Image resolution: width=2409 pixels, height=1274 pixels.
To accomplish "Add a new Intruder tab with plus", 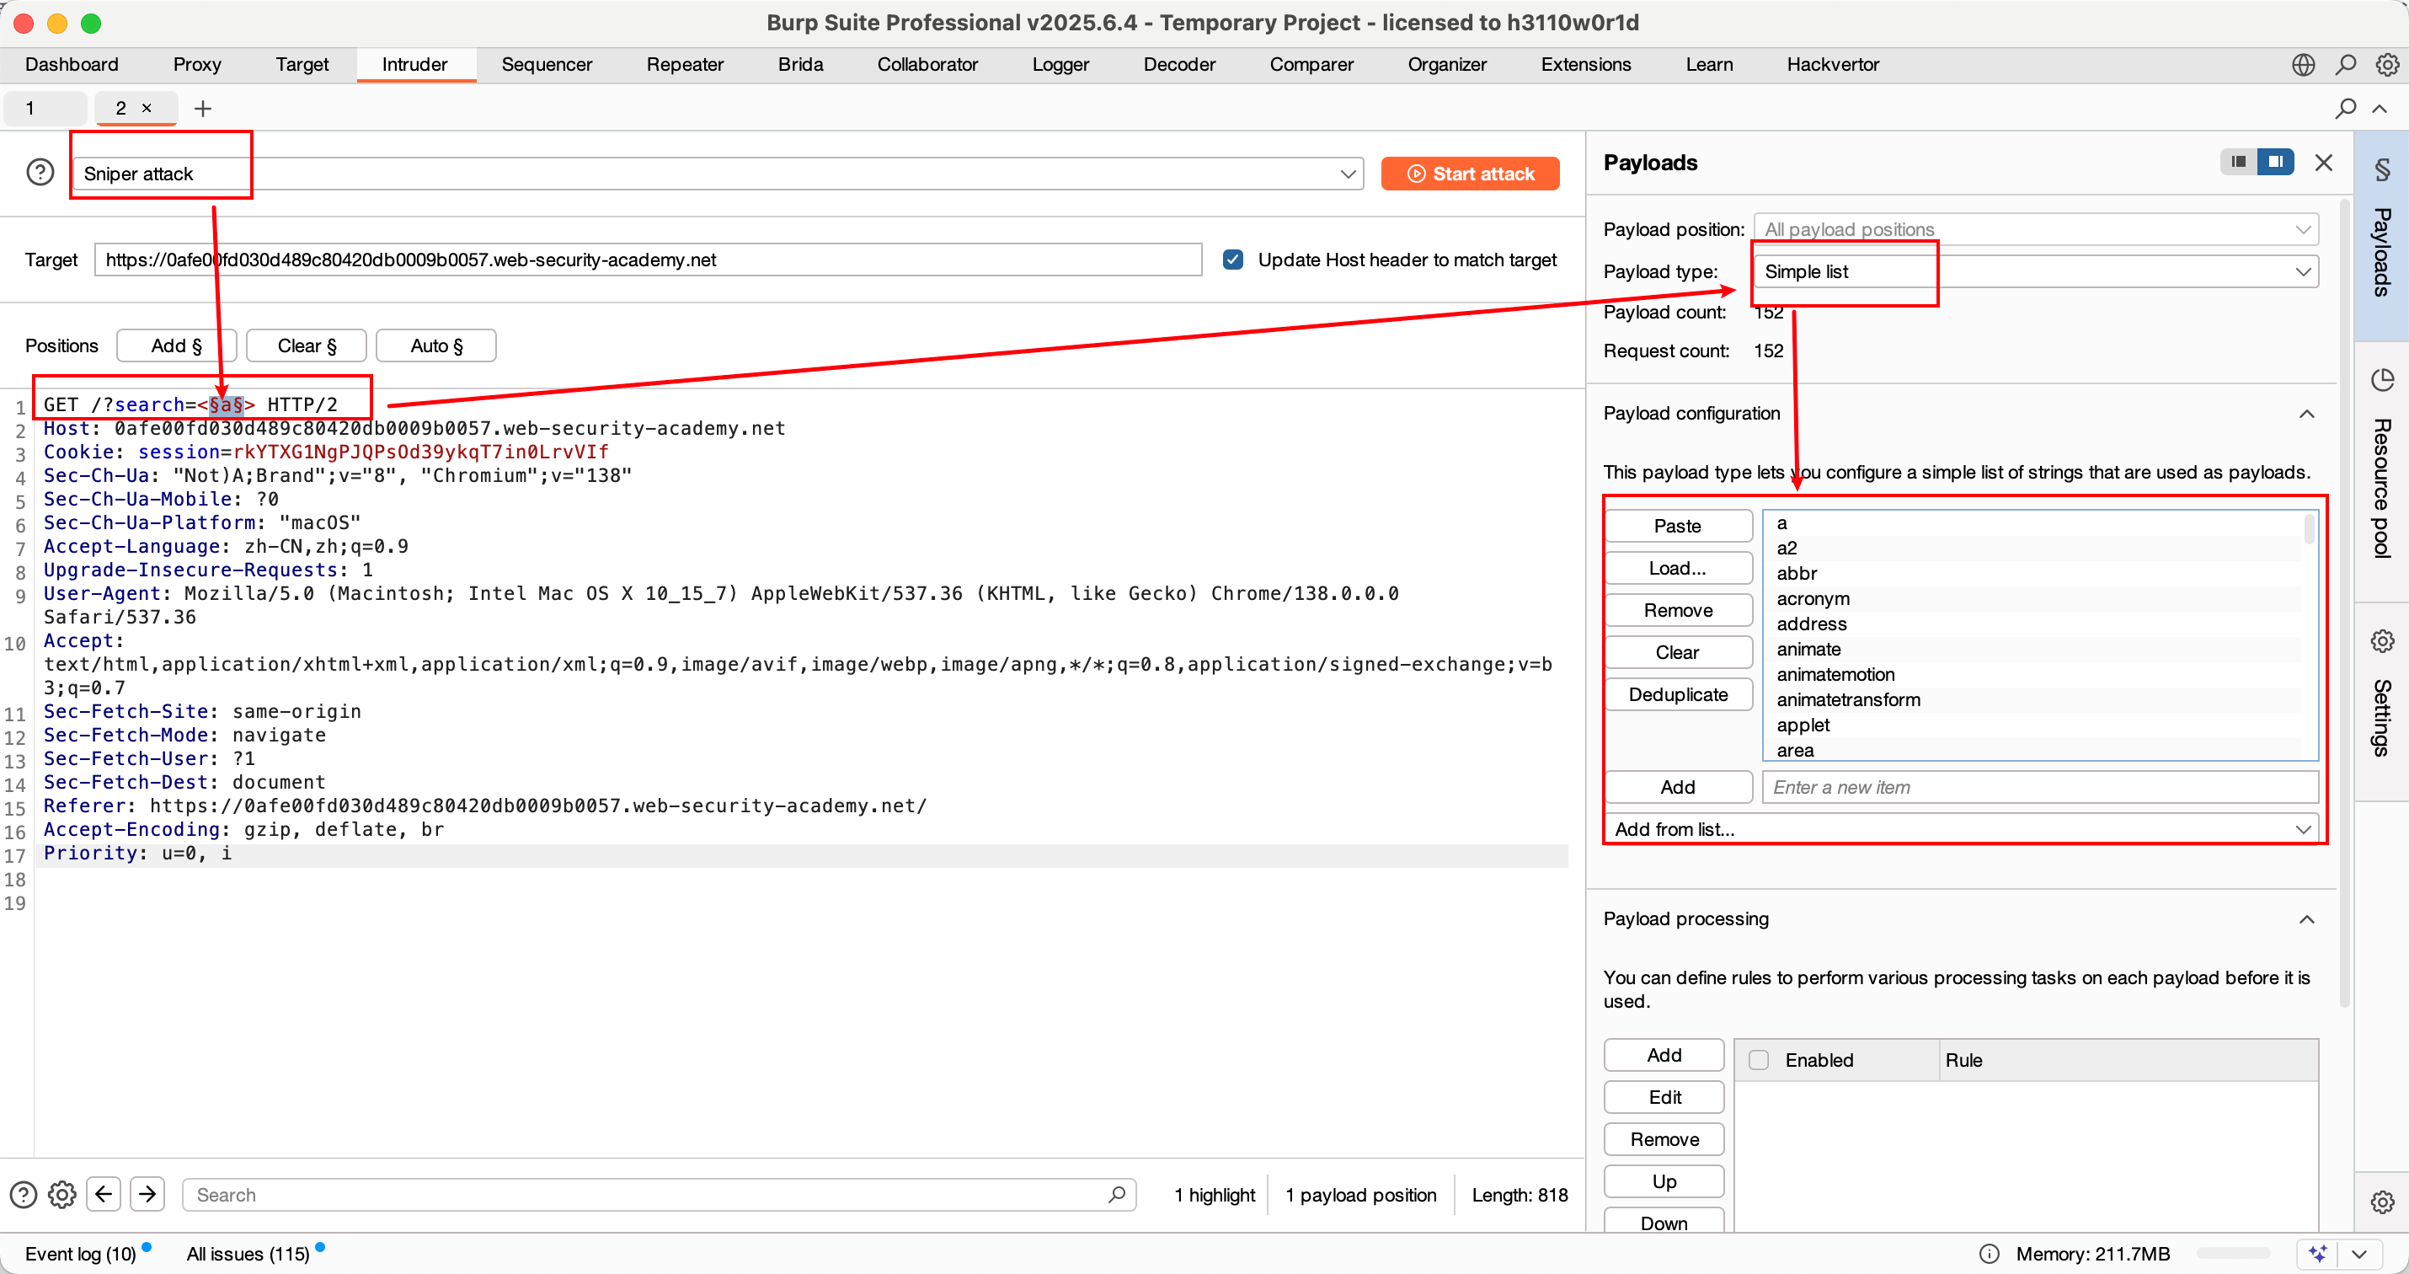I will [x=203, y=109].
